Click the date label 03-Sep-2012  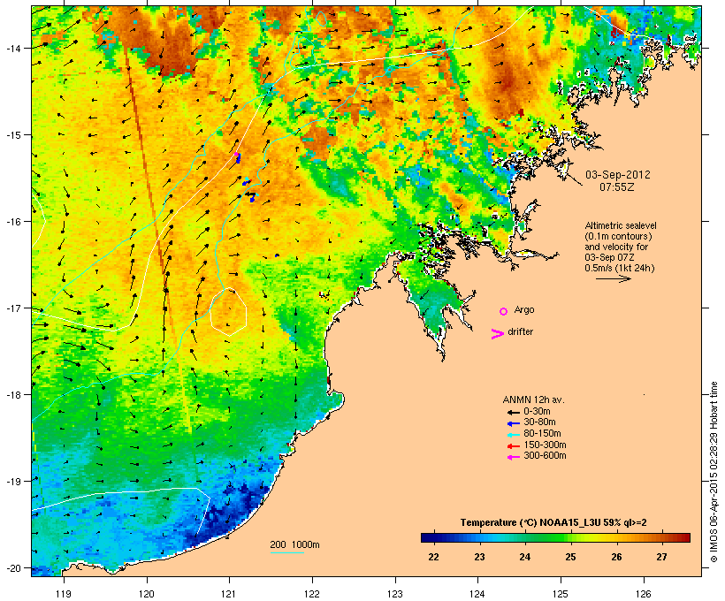[x=618, y=175]
